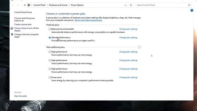Navigate to Control Panel breadcrumb

click(x=39, y=5)
